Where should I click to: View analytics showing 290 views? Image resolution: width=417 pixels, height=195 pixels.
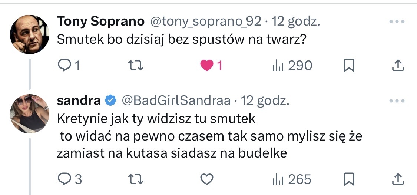(292, 66)
